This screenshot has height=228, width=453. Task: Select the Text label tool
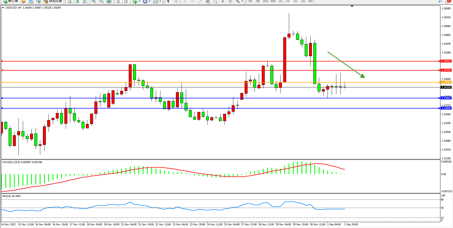230,1
